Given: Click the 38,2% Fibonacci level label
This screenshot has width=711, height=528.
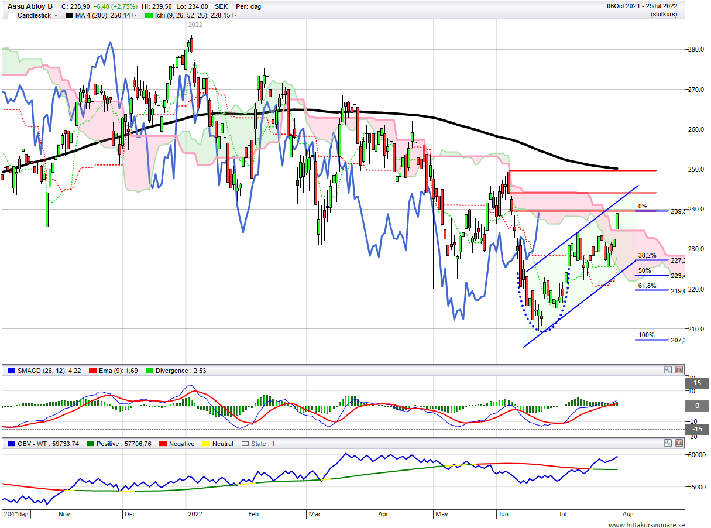Looking at the screenshot, I should coord(647,256).
